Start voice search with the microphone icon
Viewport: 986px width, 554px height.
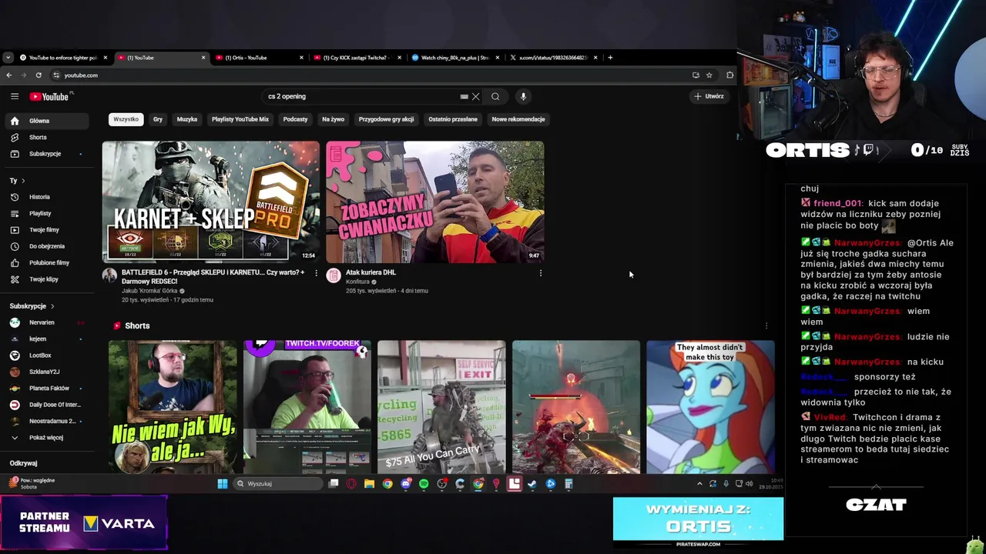pyautogui.click(x=523, y=96)
